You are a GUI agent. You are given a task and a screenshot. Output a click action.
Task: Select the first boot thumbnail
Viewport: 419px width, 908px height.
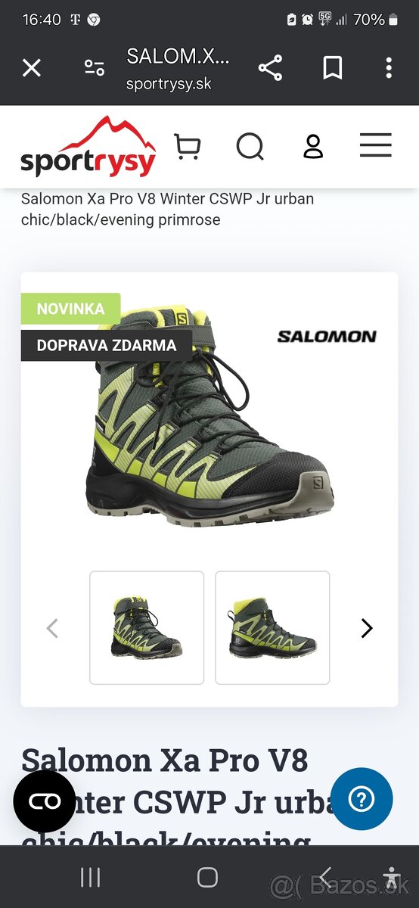coord(147,628)
